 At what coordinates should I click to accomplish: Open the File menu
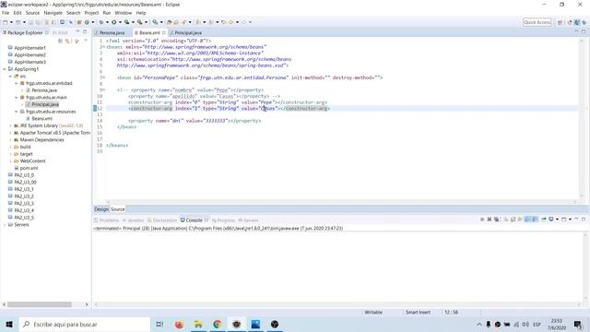pyautogui.click(x=6, y=13)
